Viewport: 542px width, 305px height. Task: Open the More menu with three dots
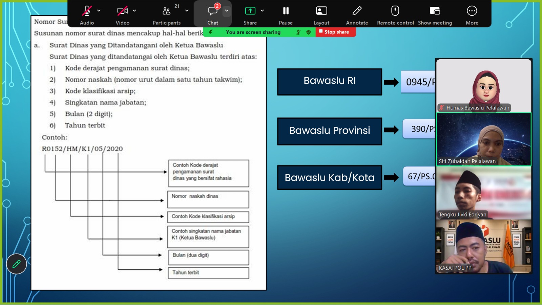(x=472, y=14)
